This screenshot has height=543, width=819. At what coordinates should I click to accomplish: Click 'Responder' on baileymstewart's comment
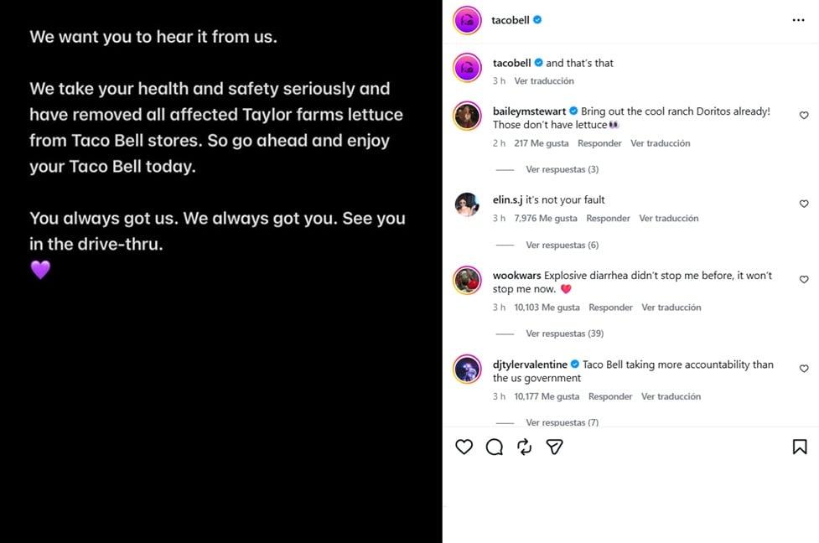click(x=599, y=143)
